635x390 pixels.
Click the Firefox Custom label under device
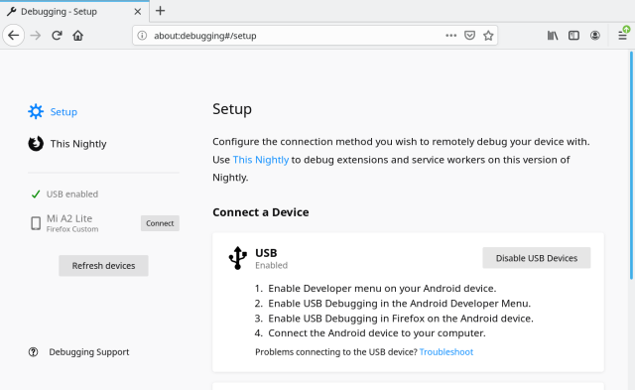coord(72,229)
